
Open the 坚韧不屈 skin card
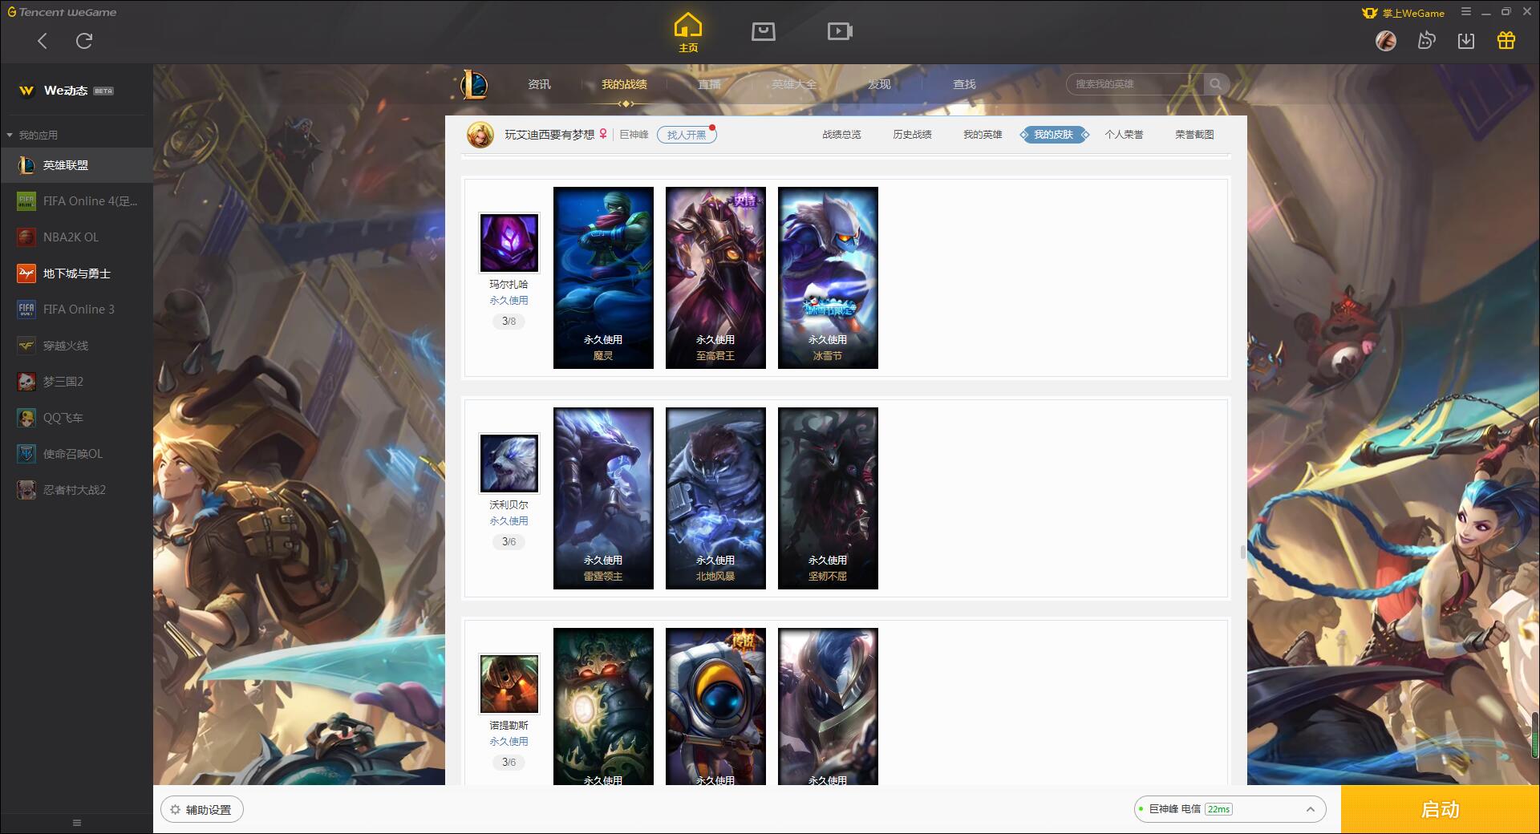(828, 498)
